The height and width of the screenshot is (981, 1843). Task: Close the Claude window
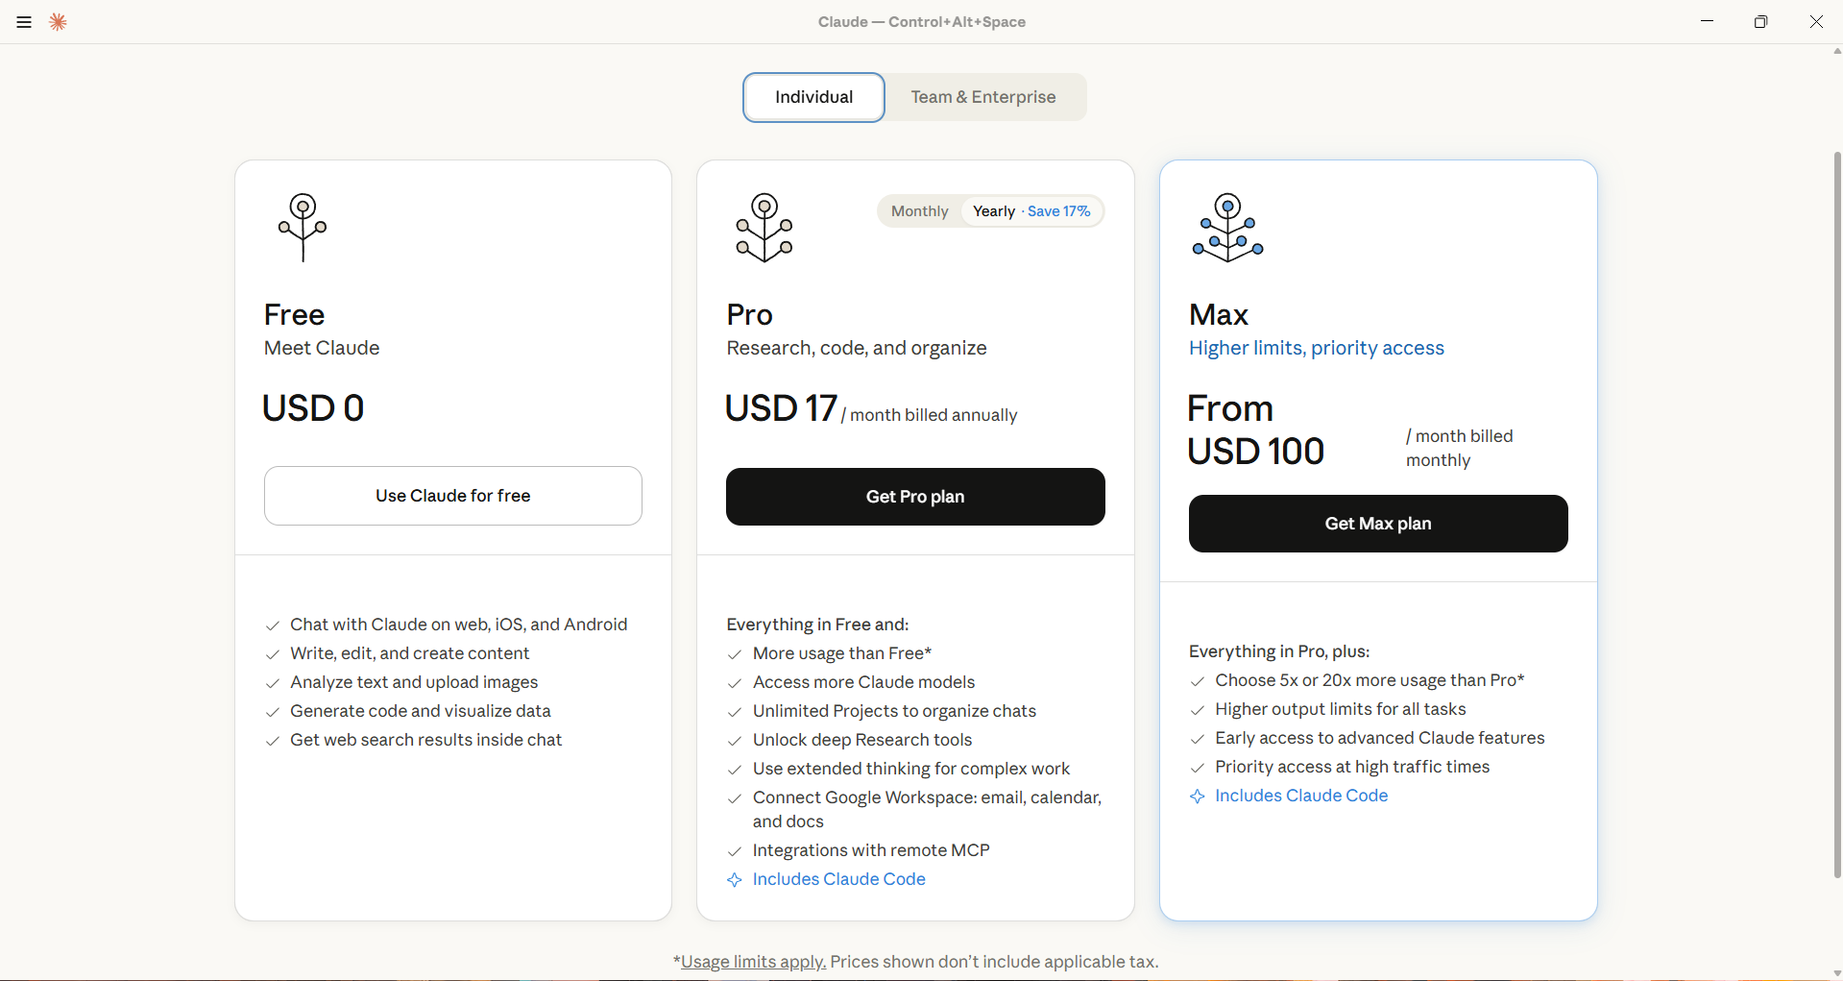(1816, 21)
